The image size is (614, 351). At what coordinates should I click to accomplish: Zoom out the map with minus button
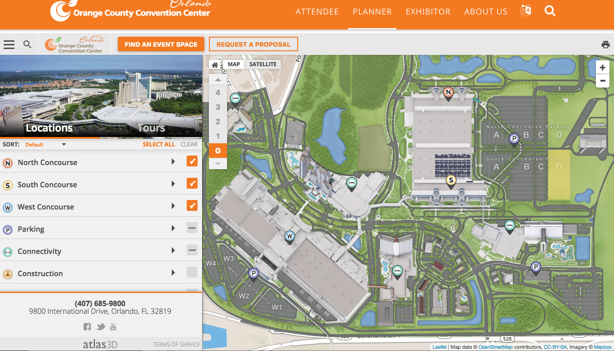[x=602, y=81]
